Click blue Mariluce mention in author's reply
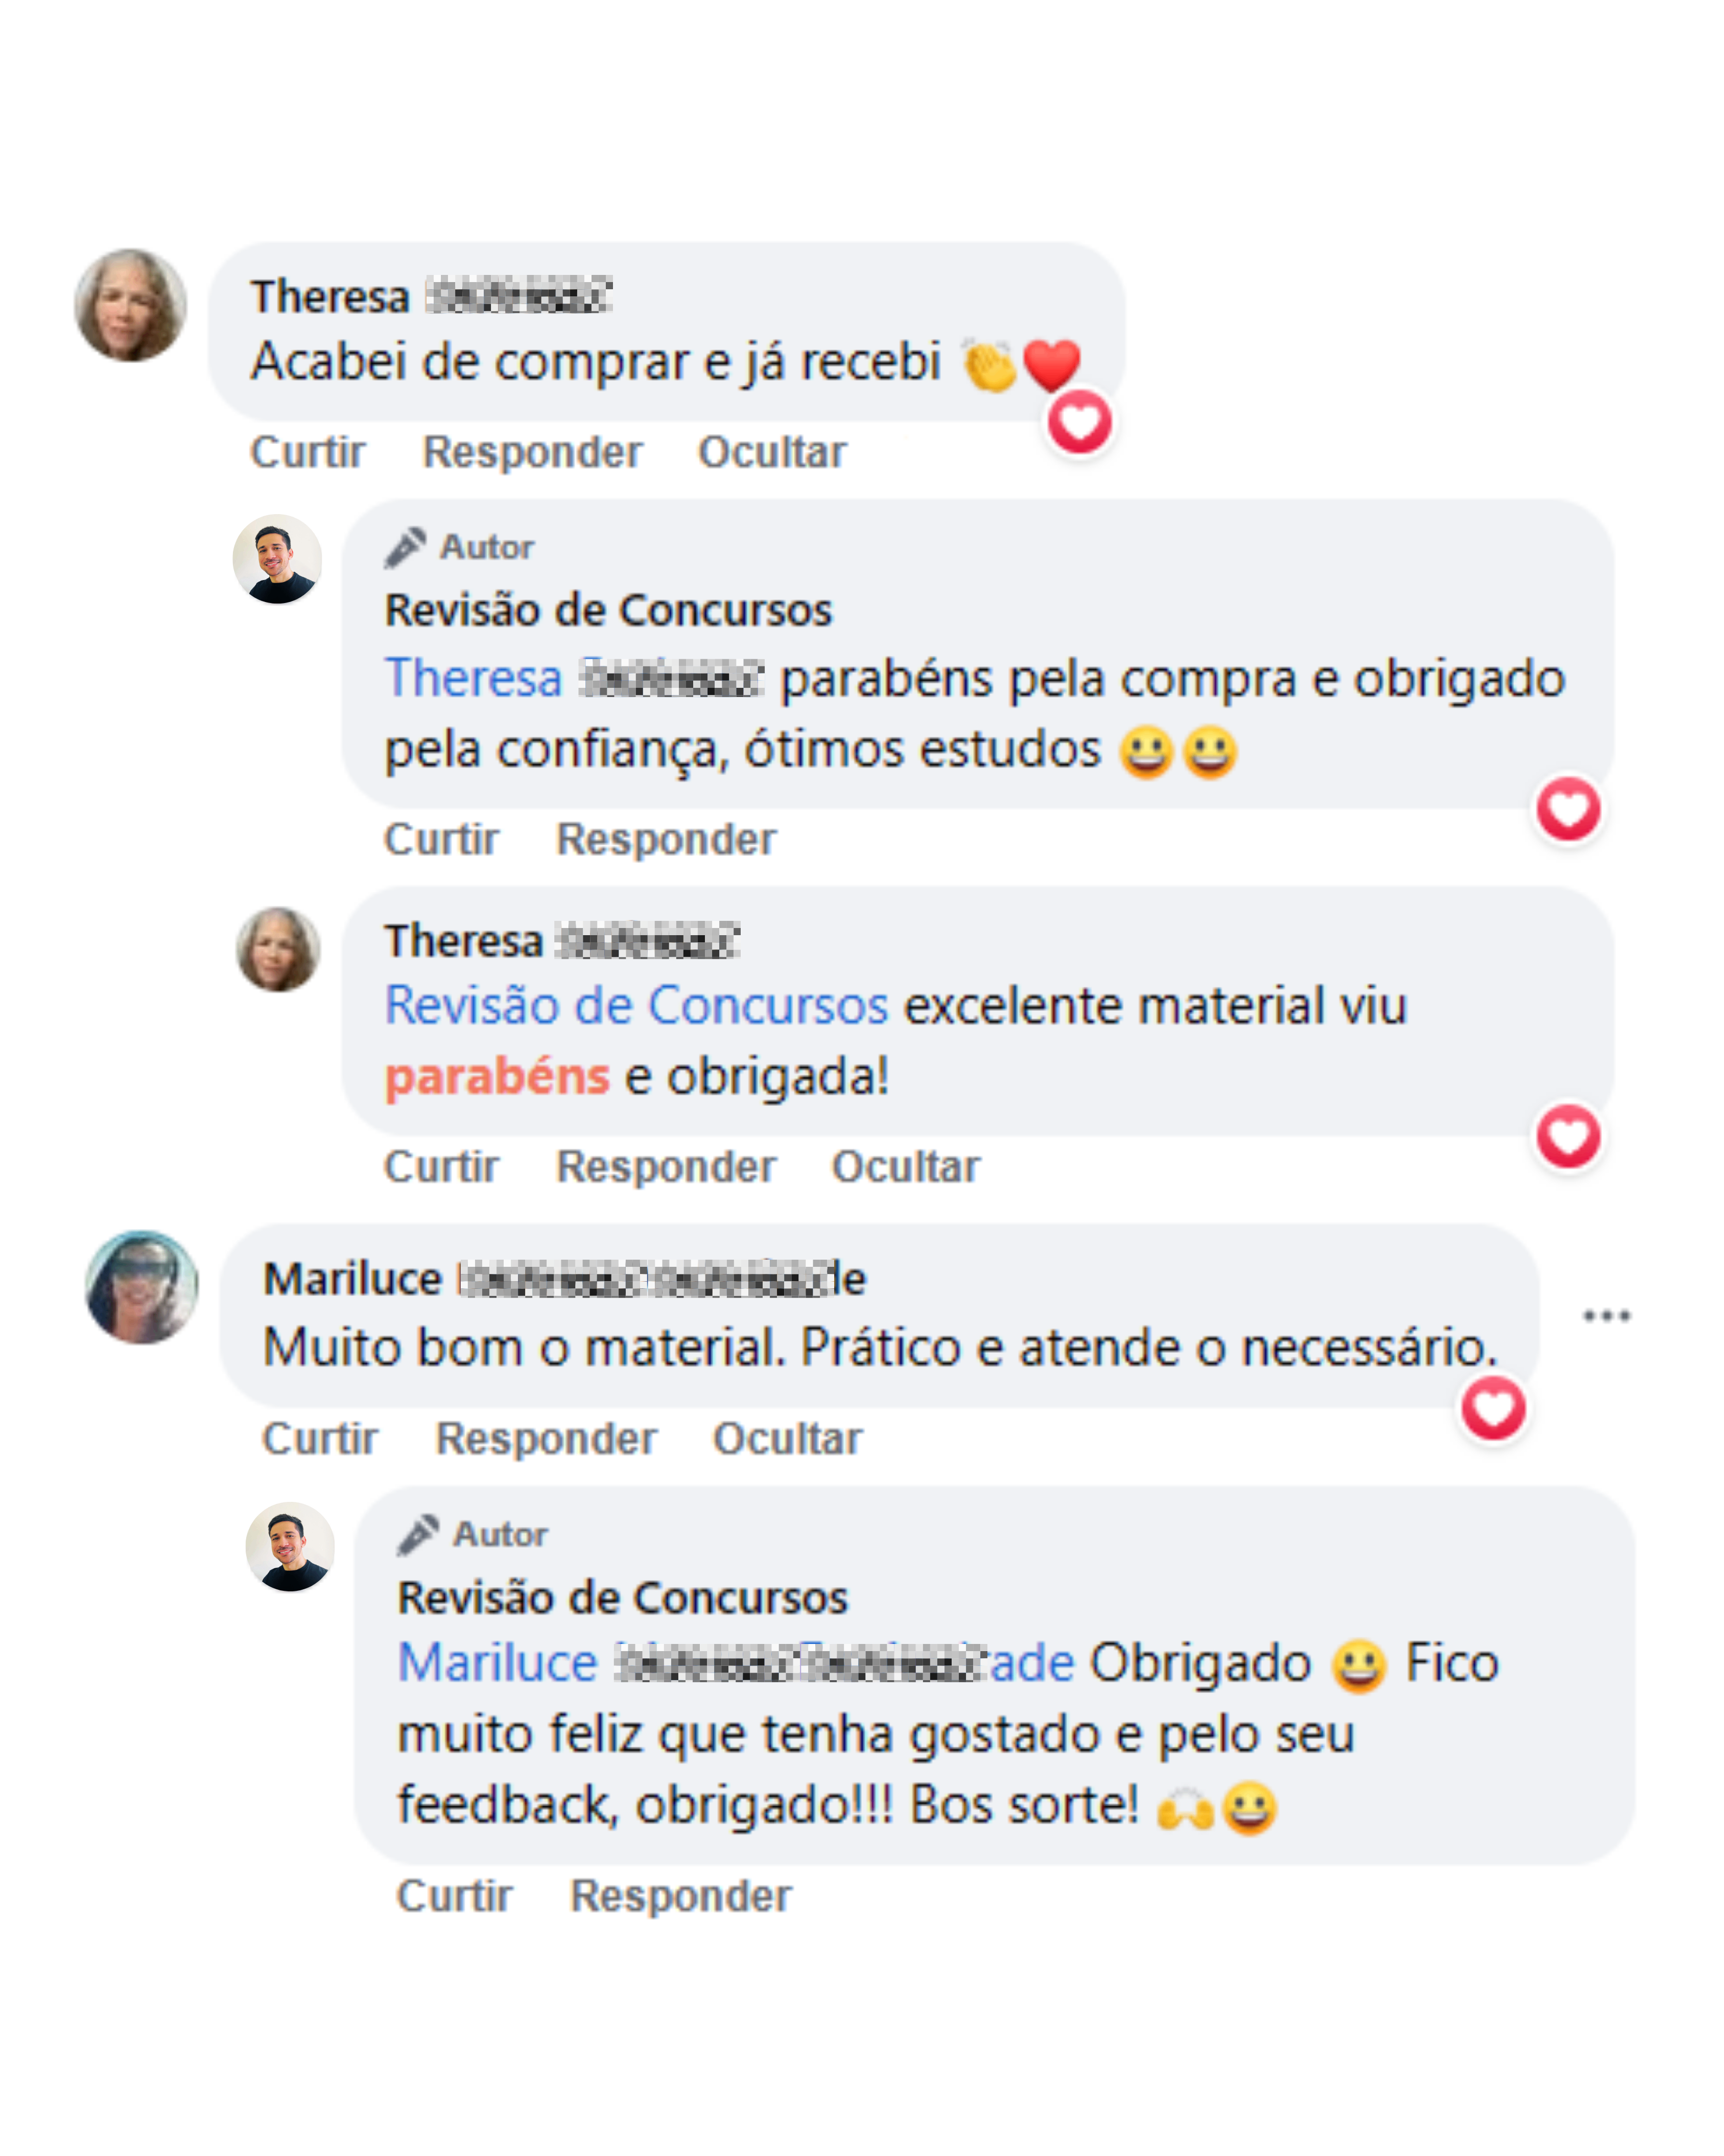This screenshot has width=1724, height=2156. [498, 1663]
